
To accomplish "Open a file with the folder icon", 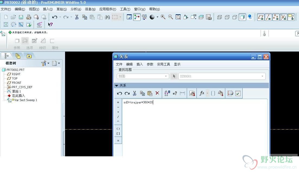I will click(x=13, y=17).
